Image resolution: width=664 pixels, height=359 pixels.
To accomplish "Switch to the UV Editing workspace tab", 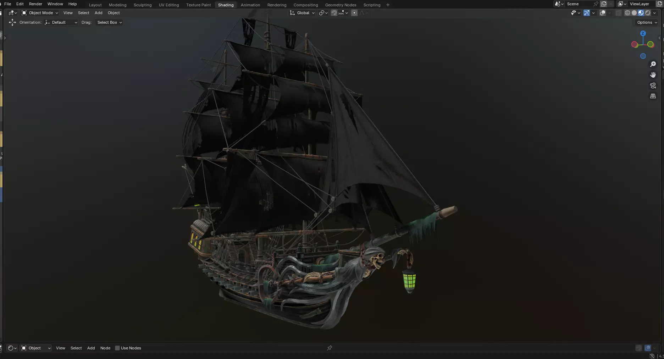I will [x=169, y=5].
